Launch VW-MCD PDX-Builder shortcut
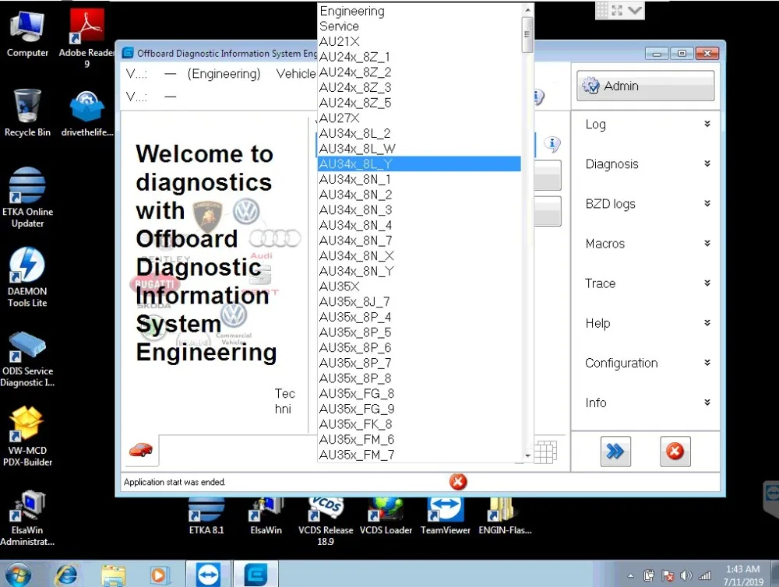The width and height of the screenshot is (779, 587). click(x=27, y=436)
